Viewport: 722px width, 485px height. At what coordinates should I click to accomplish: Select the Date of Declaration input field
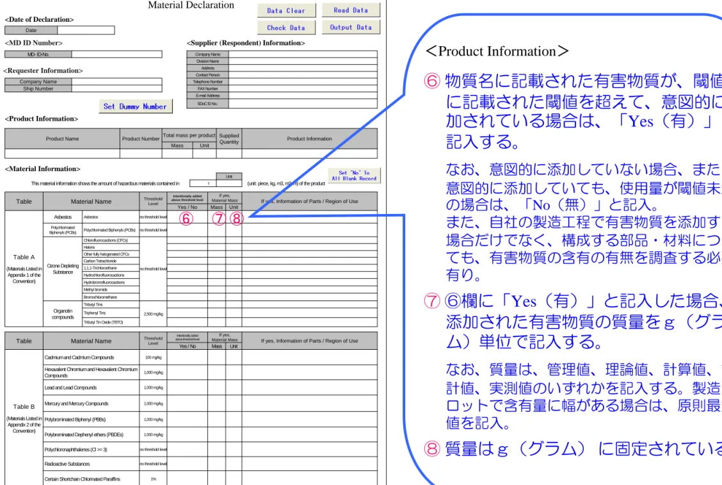(86, 30)
